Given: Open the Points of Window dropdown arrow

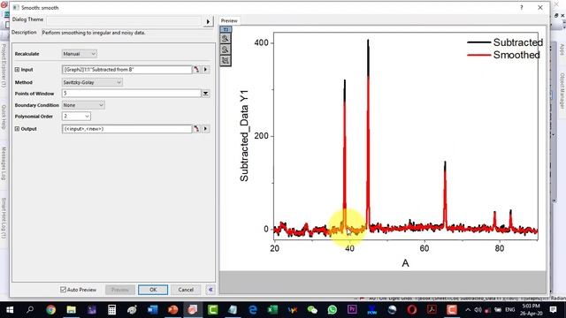Looking at the screenshot, I should tap(205, 94).
